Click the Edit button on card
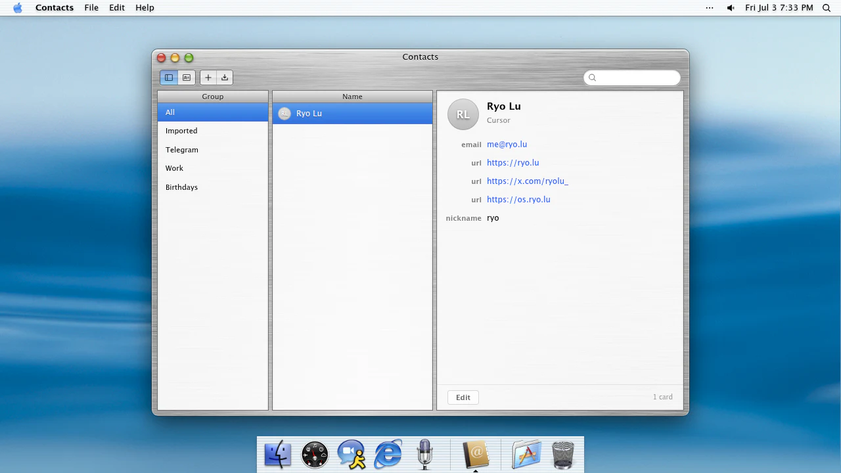 click(x=463, y=397)
